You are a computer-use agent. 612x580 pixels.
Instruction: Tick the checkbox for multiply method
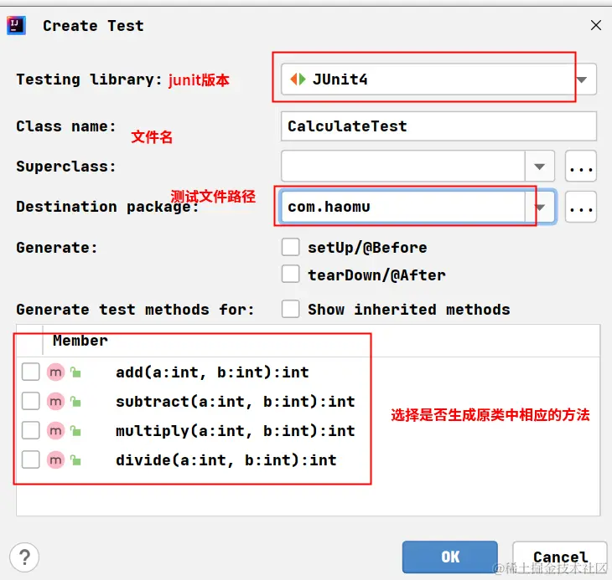pyautogui.click(x=30, y=430)
